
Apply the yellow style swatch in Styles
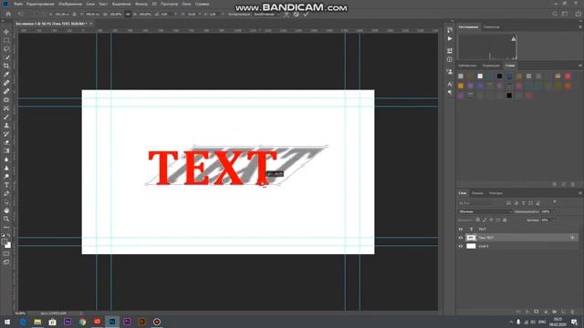[x=461, y=86]
